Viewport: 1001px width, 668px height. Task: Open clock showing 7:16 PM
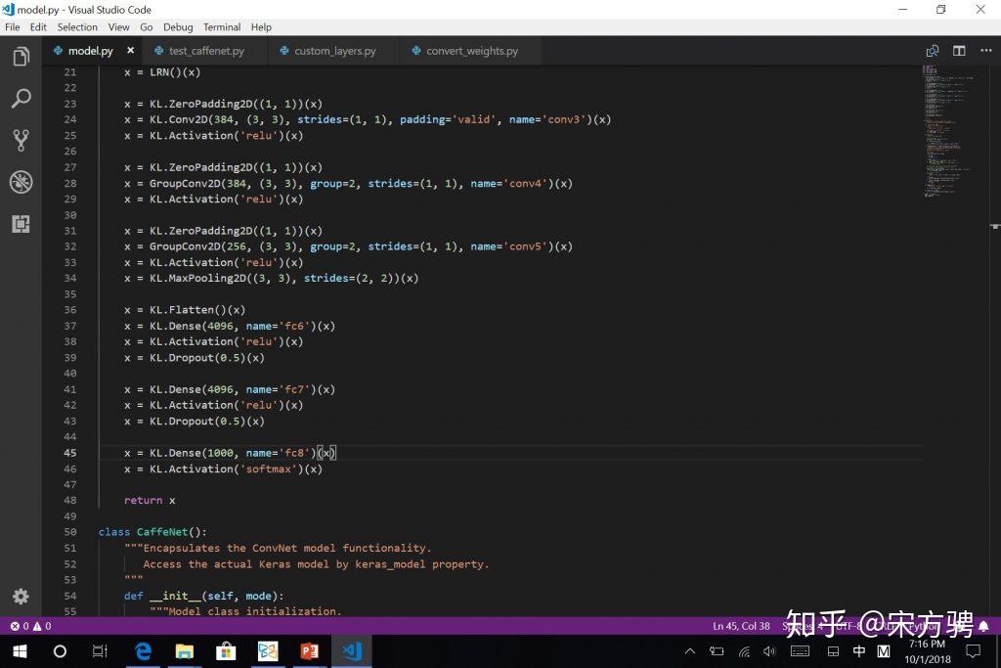click(928, 651)
